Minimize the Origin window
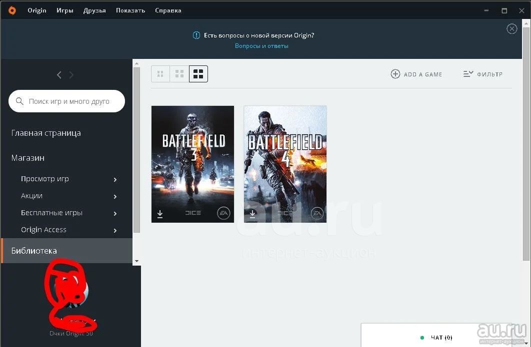 pyautogui.click(x=486, y=10)
